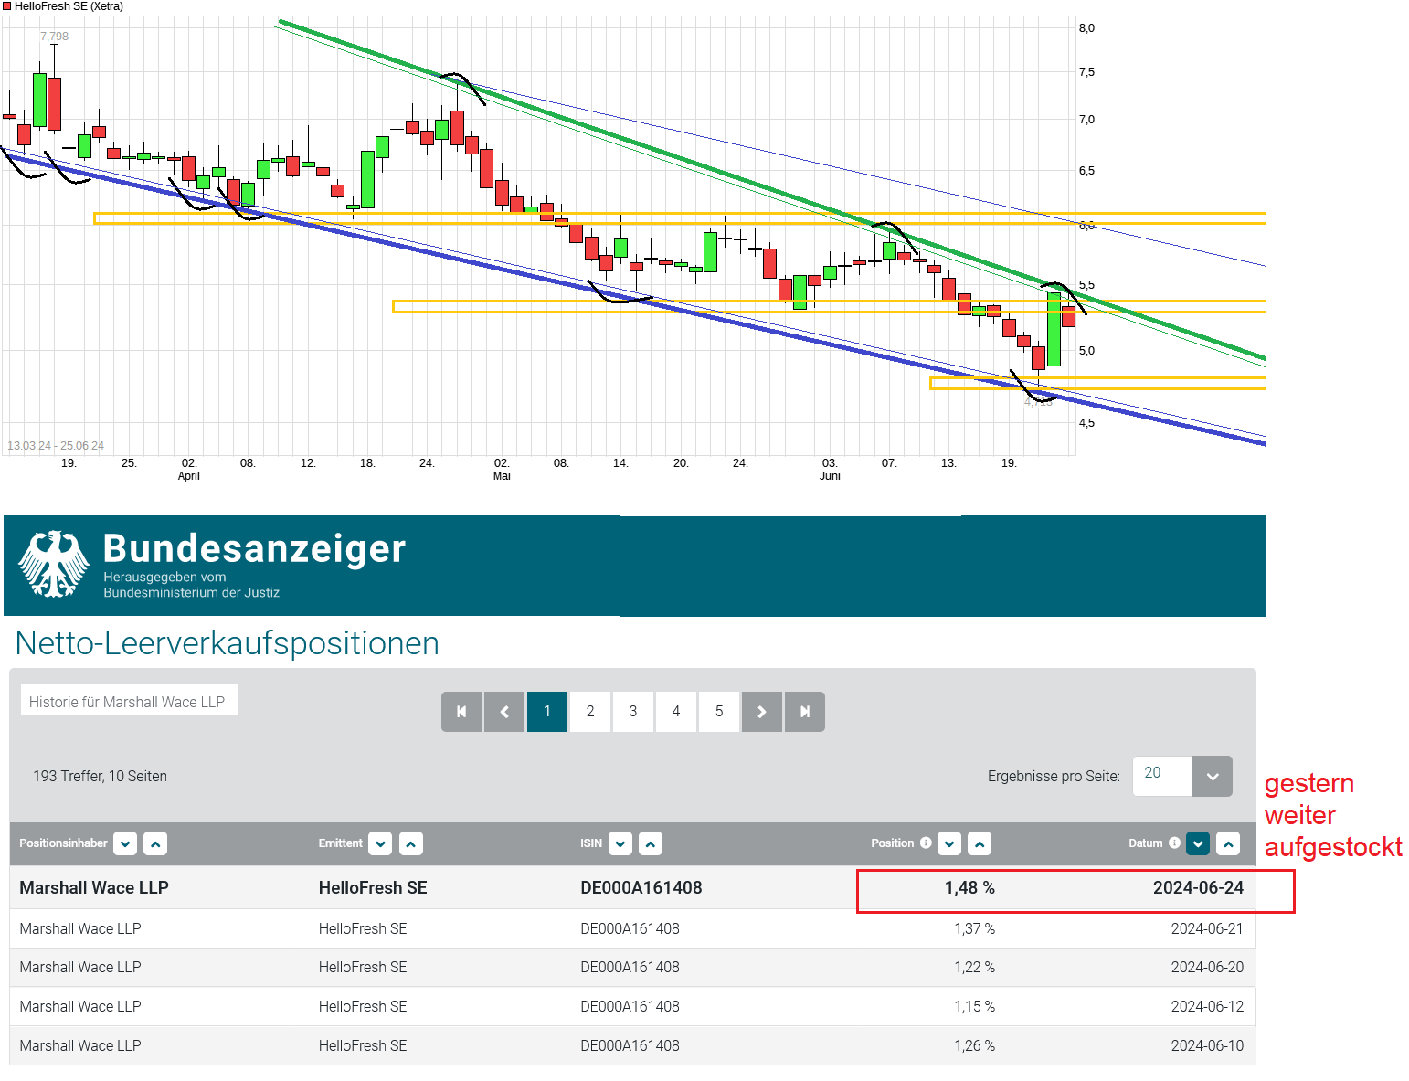Click the Ergebnisse pro Seite label
The height and width of the screenshot is (1081, 1409).
(1054, 776)
